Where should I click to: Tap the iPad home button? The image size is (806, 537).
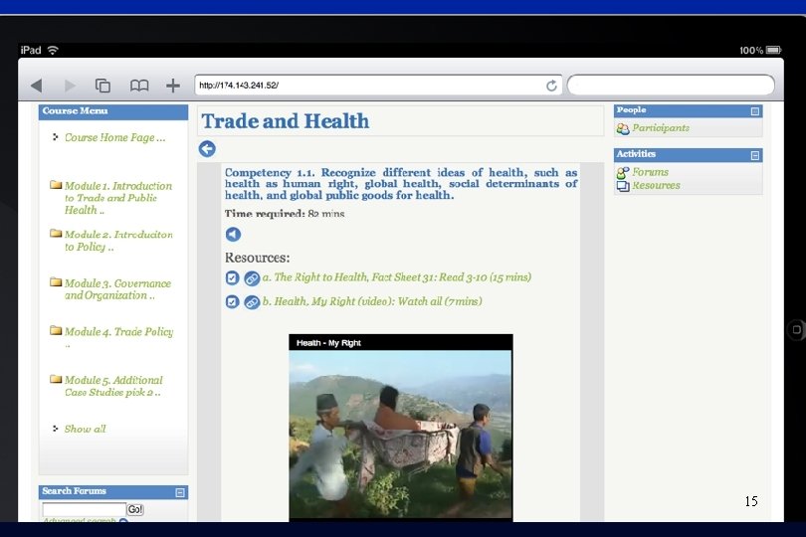tap(796, 329)
